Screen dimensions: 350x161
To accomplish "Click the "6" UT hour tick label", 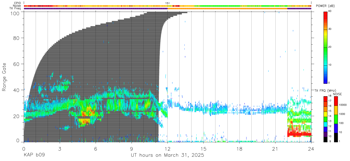I will (96, 149).
